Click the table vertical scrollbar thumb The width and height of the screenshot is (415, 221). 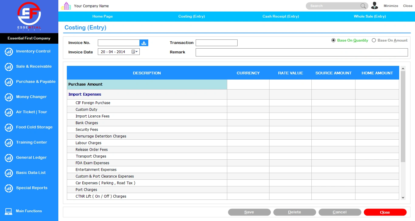pyautogui.click(x=403, y=117)
